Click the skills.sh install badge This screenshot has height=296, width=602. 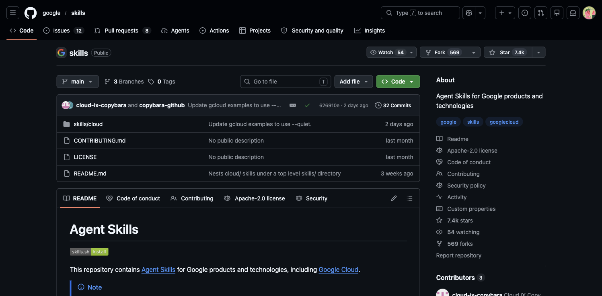pyautogui.click(x=89, y=252)
